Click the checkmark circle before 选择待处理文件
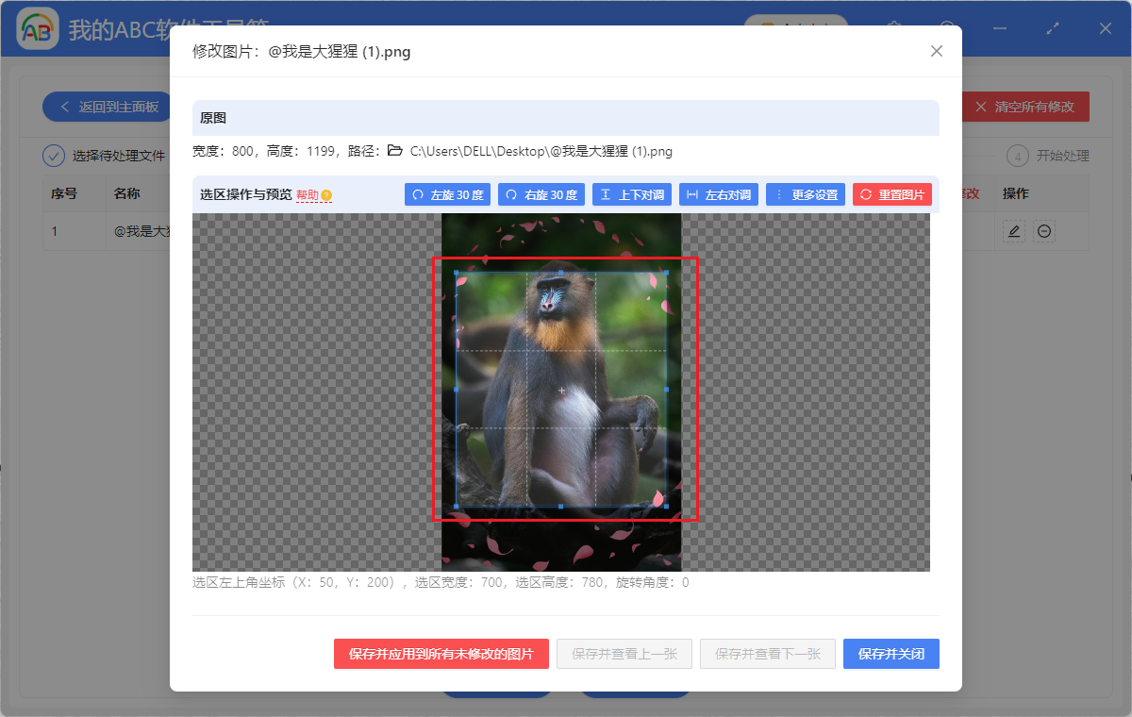 pos(54,156)
